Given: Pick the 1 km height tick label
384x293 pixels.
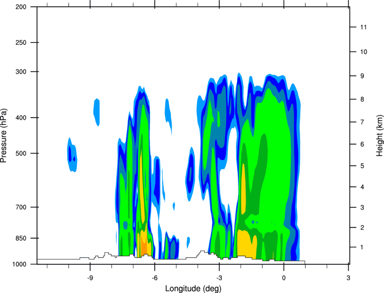Looking at the screenshot, I should 362,247.
